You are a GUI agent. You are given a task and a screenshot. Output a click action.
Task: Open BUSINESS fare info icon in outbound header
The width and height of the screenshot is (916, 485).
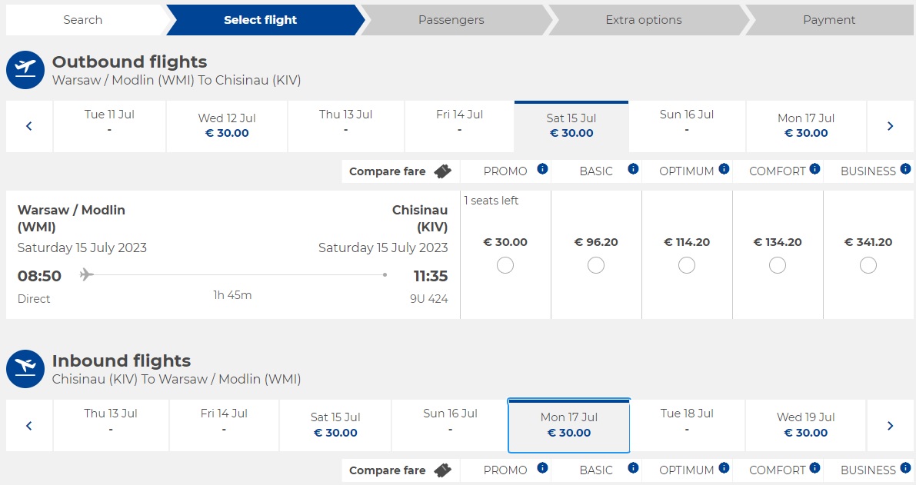click(905, 168)
